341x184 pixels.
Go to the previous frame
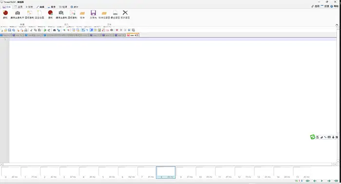(315, 181)
